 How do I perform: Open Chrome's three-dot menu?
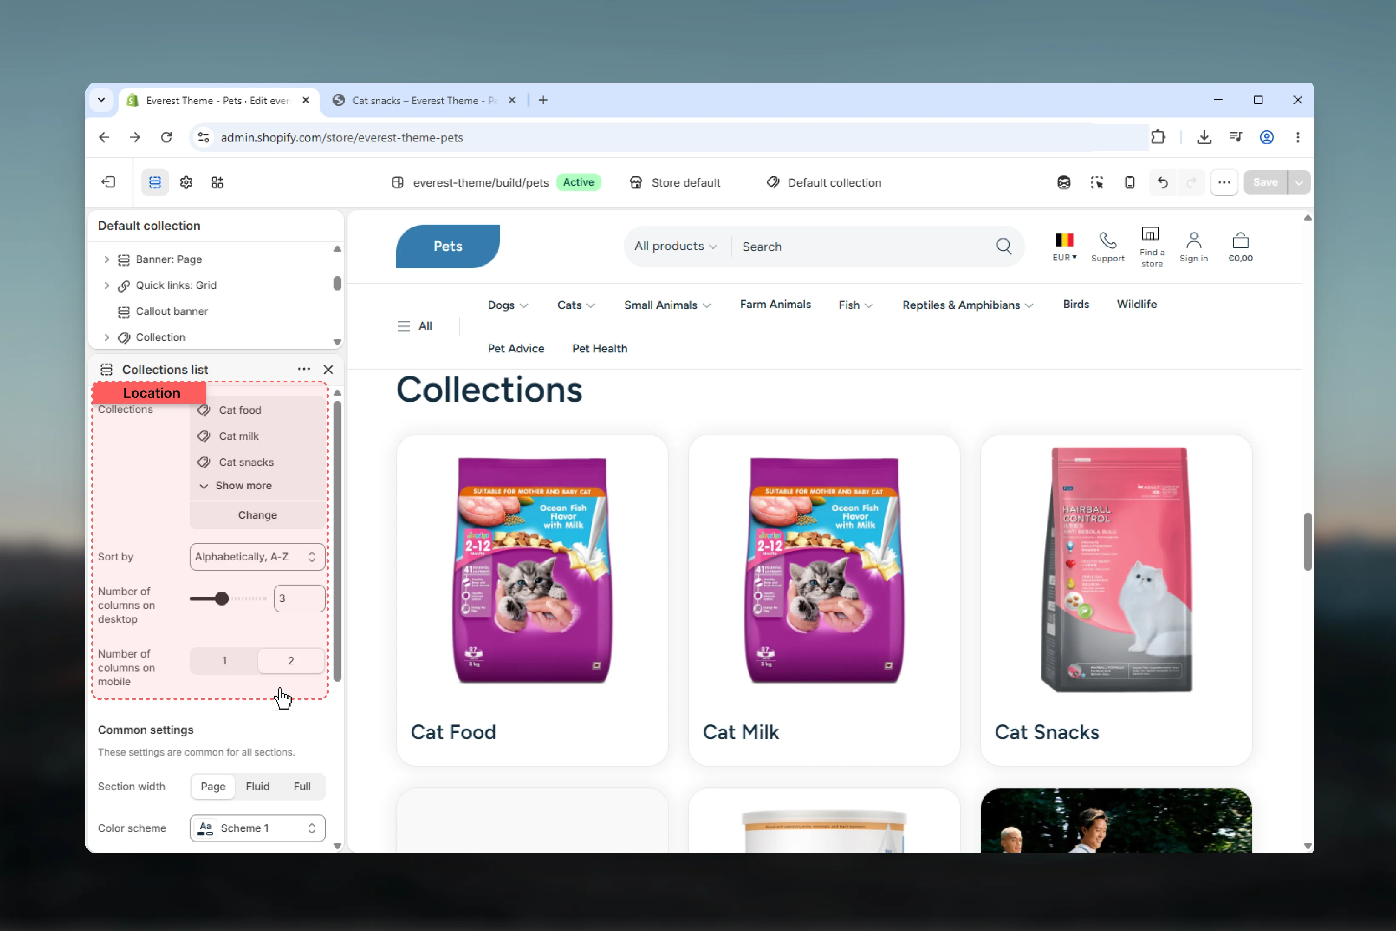click(1298, 137)
